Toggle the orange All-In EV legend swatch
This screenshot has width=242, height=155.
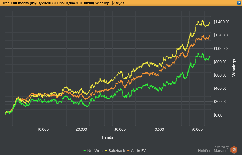(x=128, y=151)
